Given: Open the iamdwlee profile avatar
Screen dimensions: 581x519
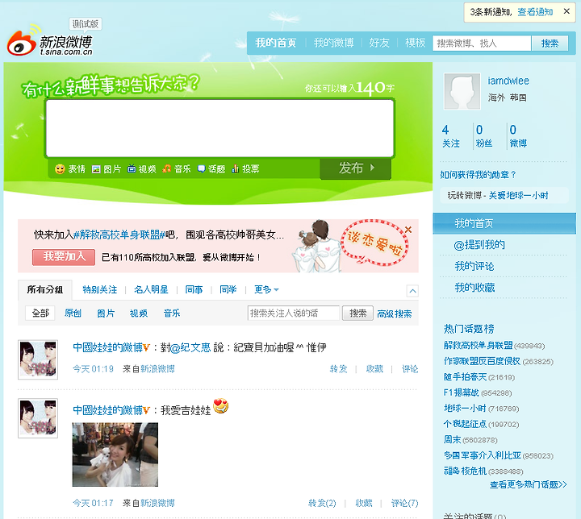Looking at the screenshot, I should point(462,91).
